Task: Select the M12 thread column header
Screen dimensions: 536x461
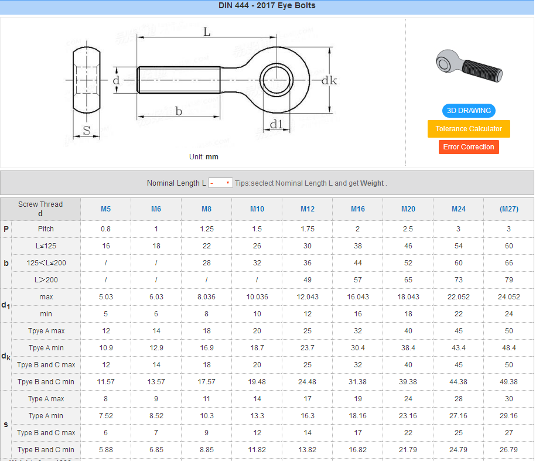Action: [x=308, y=209]
